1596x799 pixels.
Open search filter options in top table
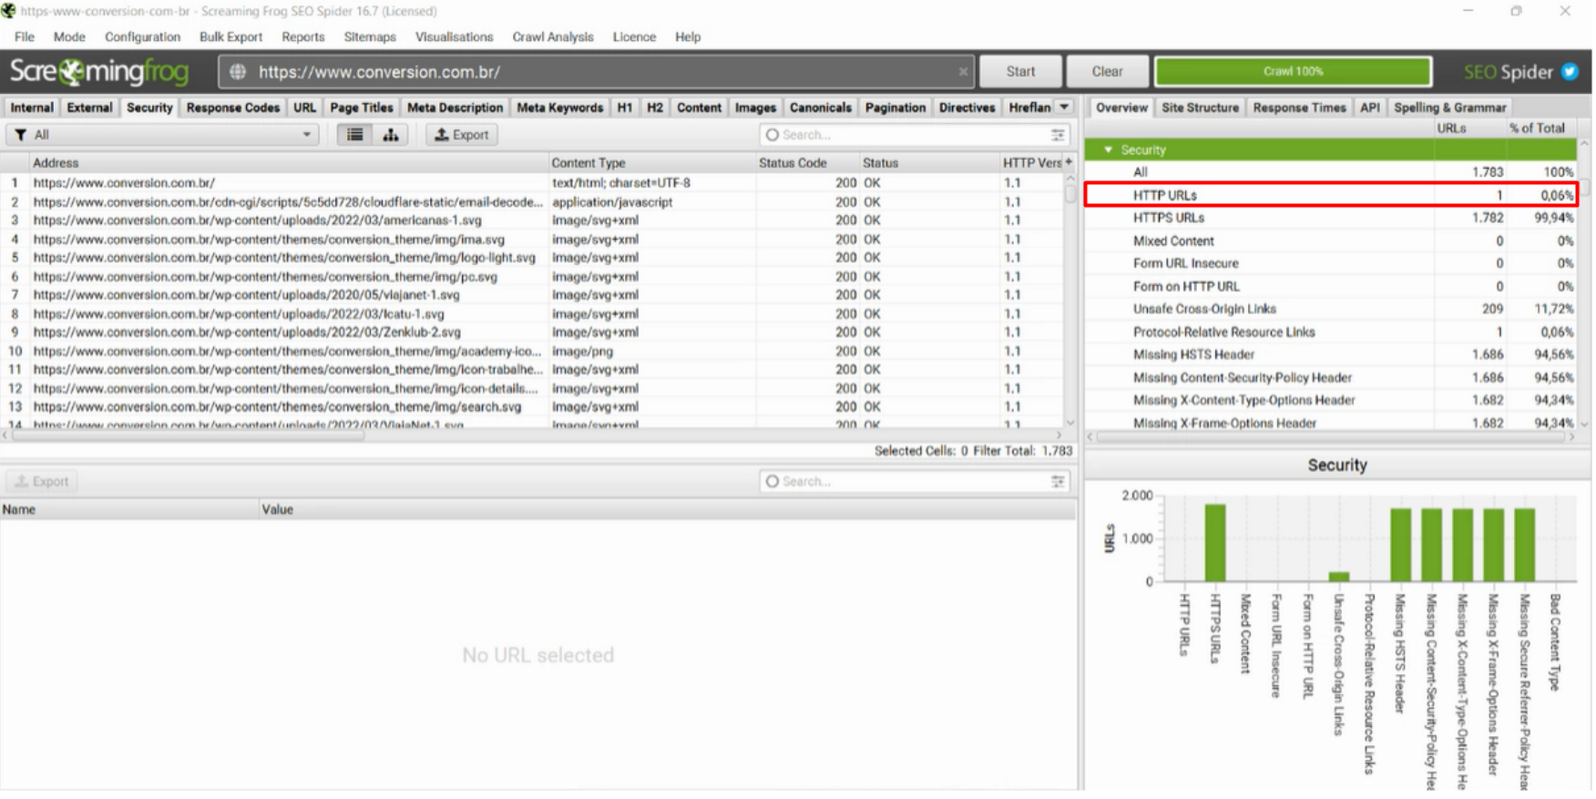(x=1058, y=135)
